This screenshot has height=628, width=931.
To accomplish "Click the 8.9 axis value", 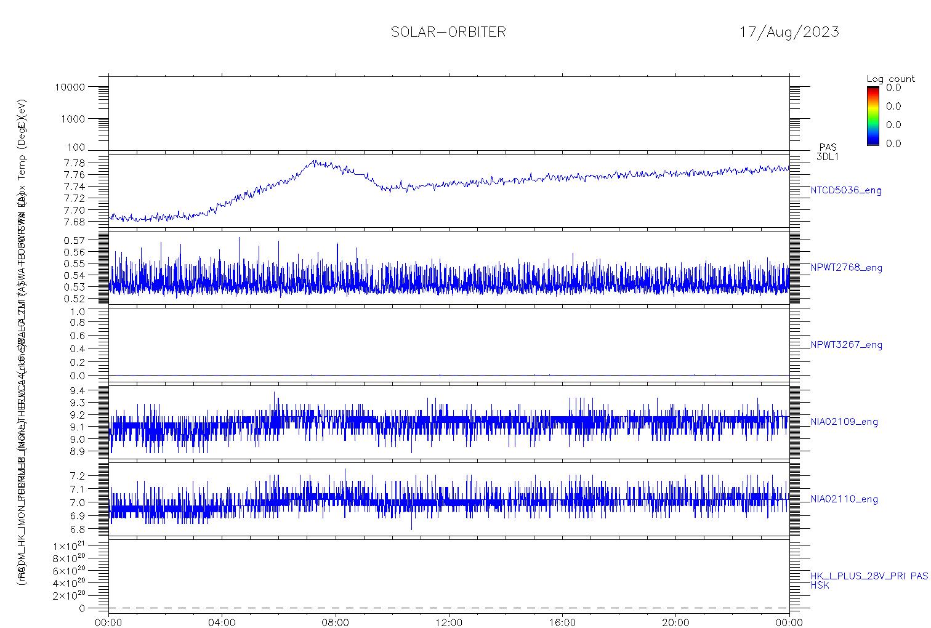I will [x=78, y=451].
